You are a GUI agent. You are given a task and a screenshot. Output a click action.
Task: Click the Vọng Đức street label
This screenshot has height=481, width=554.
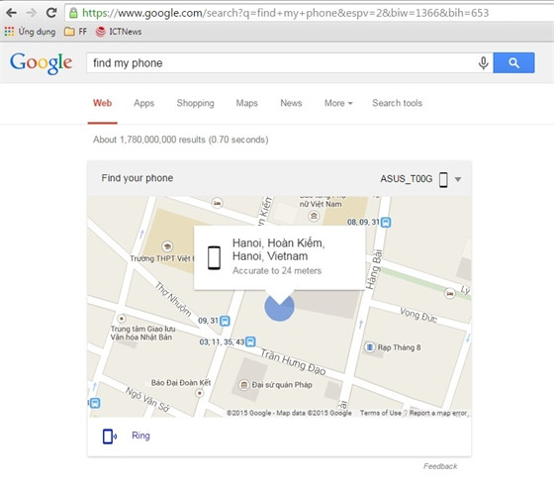coord(418,316)
